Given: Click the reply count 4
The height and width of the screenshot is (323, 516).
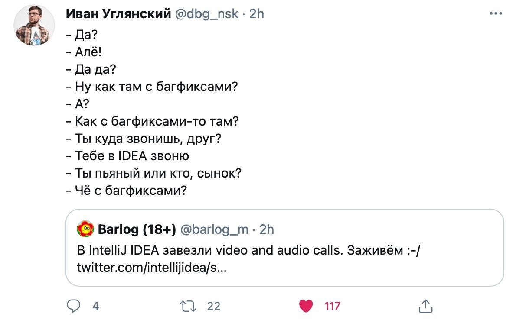Looking at the screenshot, I should coord(96,306).
